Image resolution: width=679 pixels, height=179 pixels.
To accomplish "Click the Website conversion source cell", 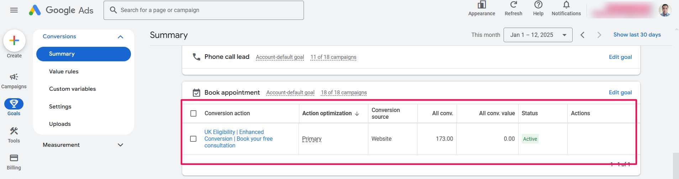I will (381, 139).
